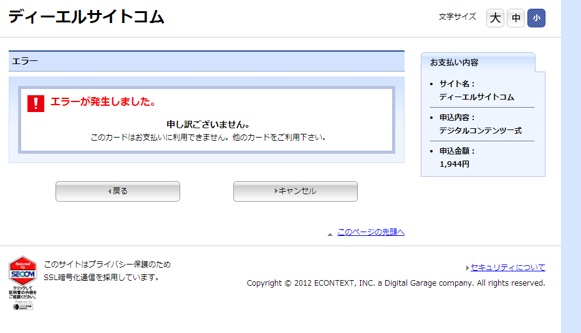
Task: Open the セキュリティについて link
Action: click(508, 267)
